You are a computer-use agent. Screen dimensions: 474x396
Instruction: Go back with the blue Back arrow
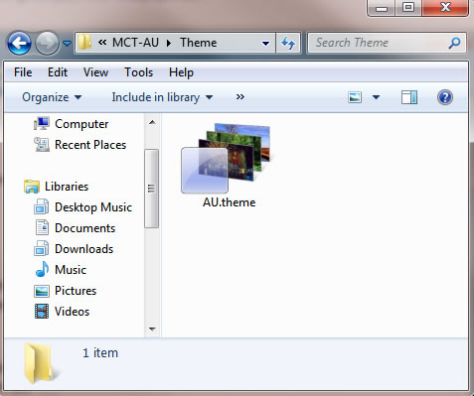(x=19, y=43)
